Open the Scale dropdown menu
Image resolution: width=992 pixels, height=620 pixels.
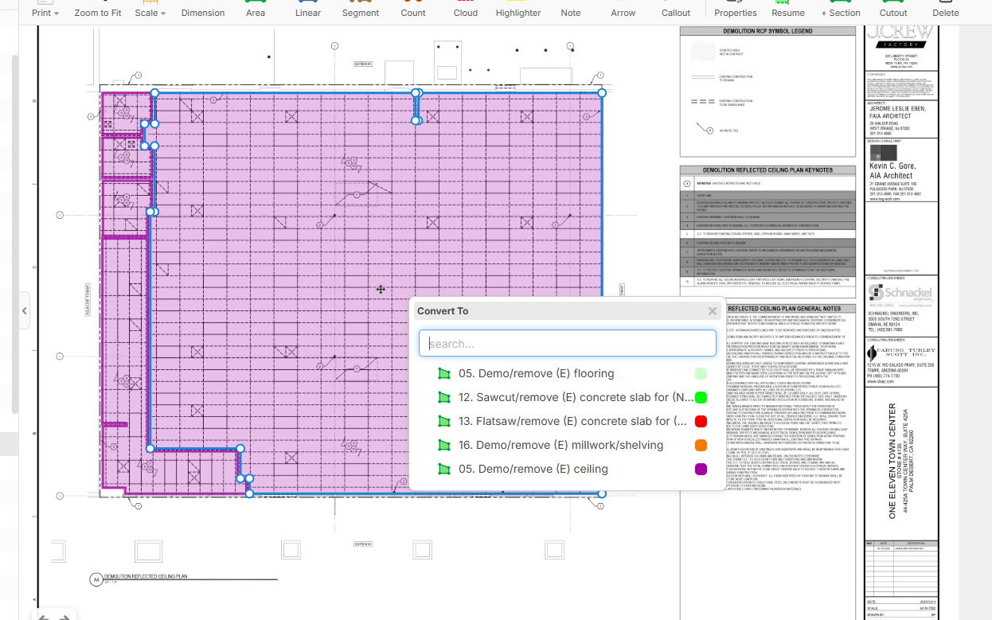point(150,12)
